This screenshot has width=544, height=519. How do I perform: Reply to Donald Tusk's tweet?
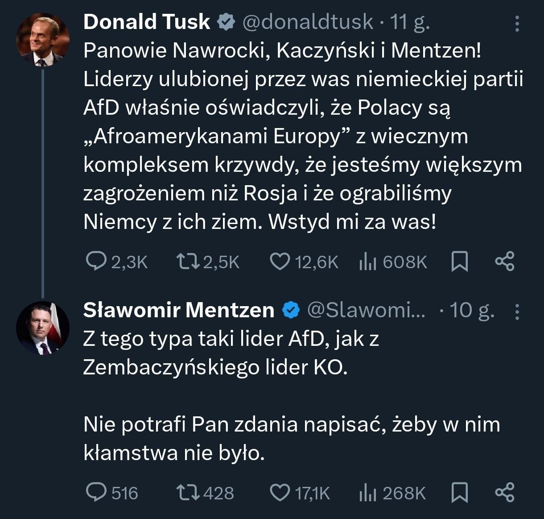pos(96,262)
